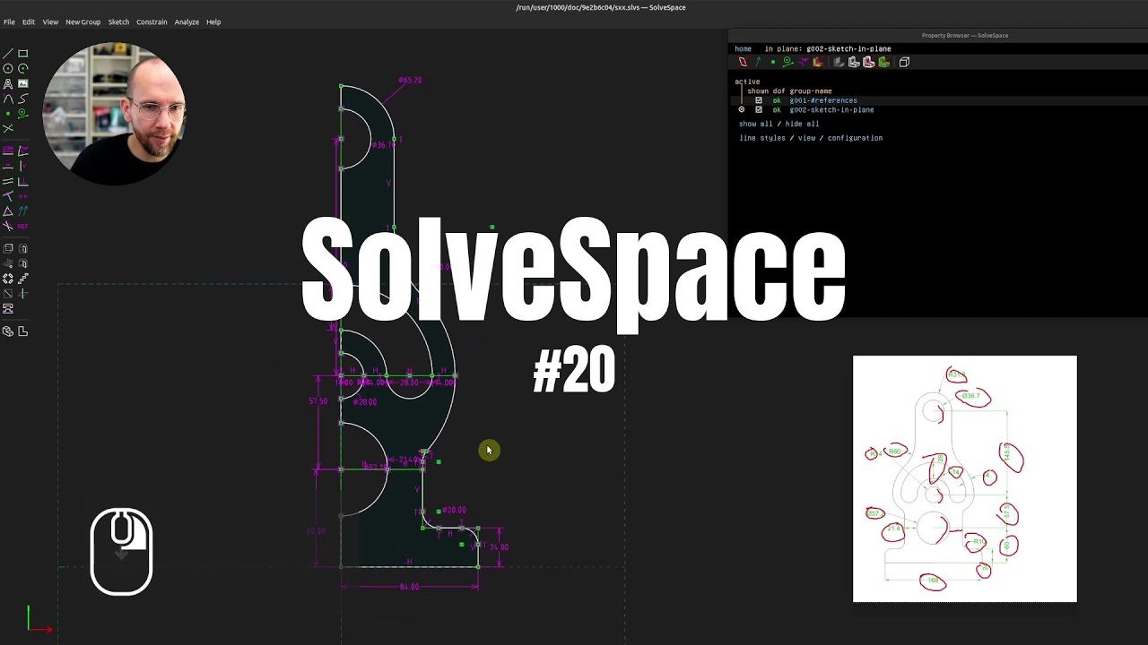
Task: Open the View menu
Action: point(50,21)
